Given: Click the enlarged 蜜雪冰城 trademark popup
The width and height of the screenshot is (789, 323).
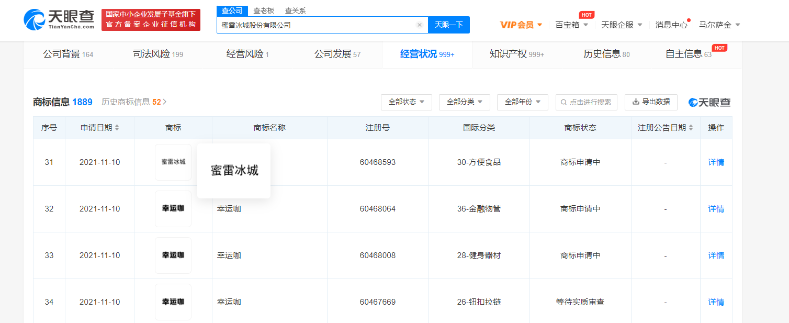Looking at the screenshot, I should pos(234,171).
